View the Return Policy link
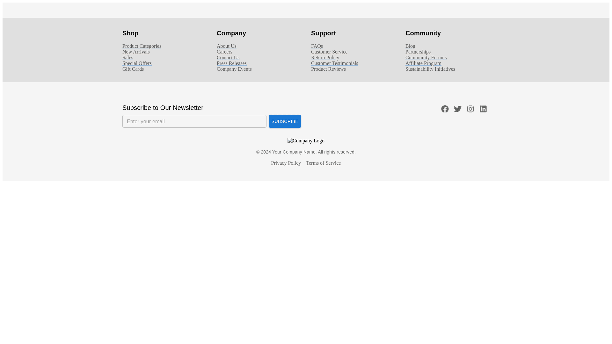This screenshot has height=344, width=612. pyautogui.click(x=325, y=58)
